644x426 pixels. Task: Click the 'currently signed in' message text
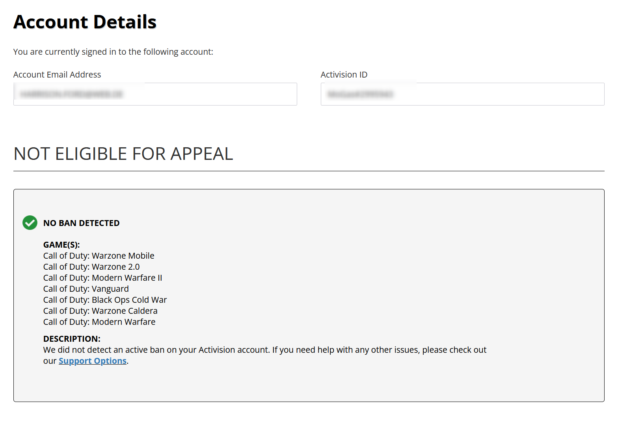(113, 52)
